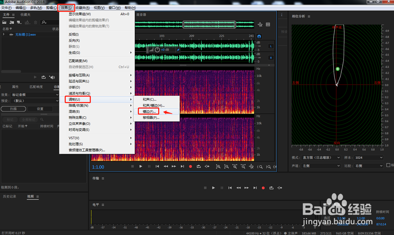Click the Stop button in editor transport

tap(132, 166)
